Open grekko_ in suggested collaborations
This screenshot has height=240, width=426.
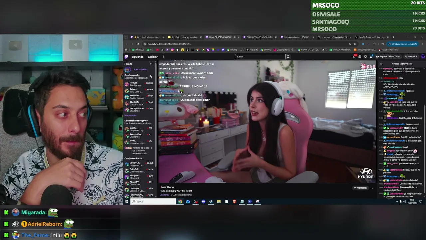[x=139, y=129]
